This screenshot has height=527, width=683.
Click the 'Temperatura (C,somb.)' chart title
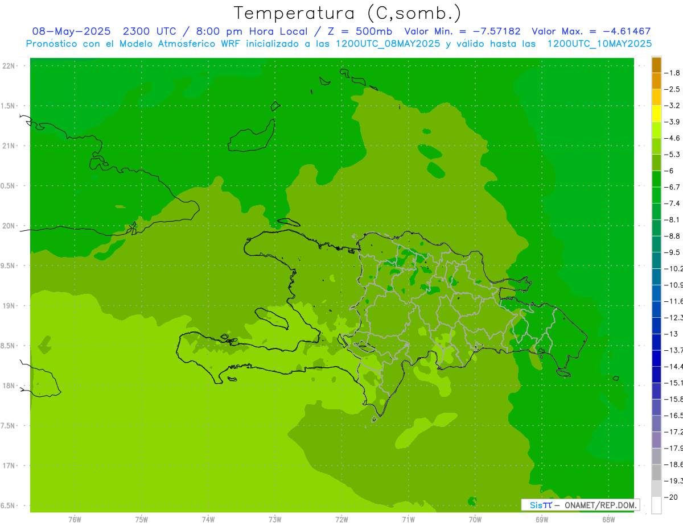pyautogui.click(x=347, y=13)
